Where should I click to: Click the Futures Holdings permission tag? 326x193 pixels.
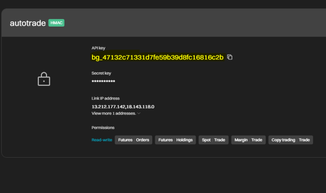coord(175,140)
